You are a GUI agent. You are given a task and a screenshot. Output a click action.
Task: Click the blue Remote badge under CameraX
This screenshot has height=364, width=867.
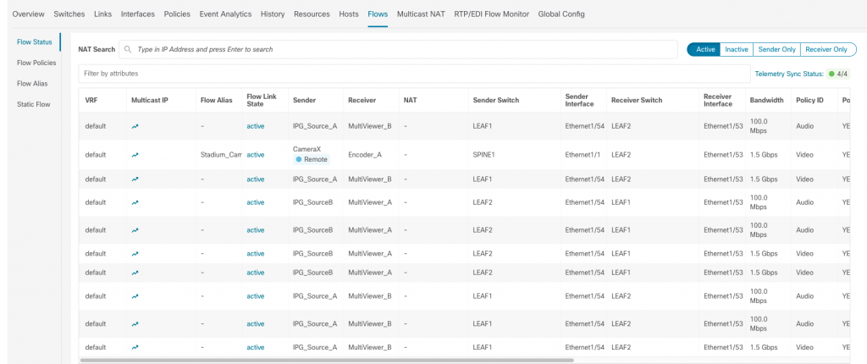pos(312,159)
